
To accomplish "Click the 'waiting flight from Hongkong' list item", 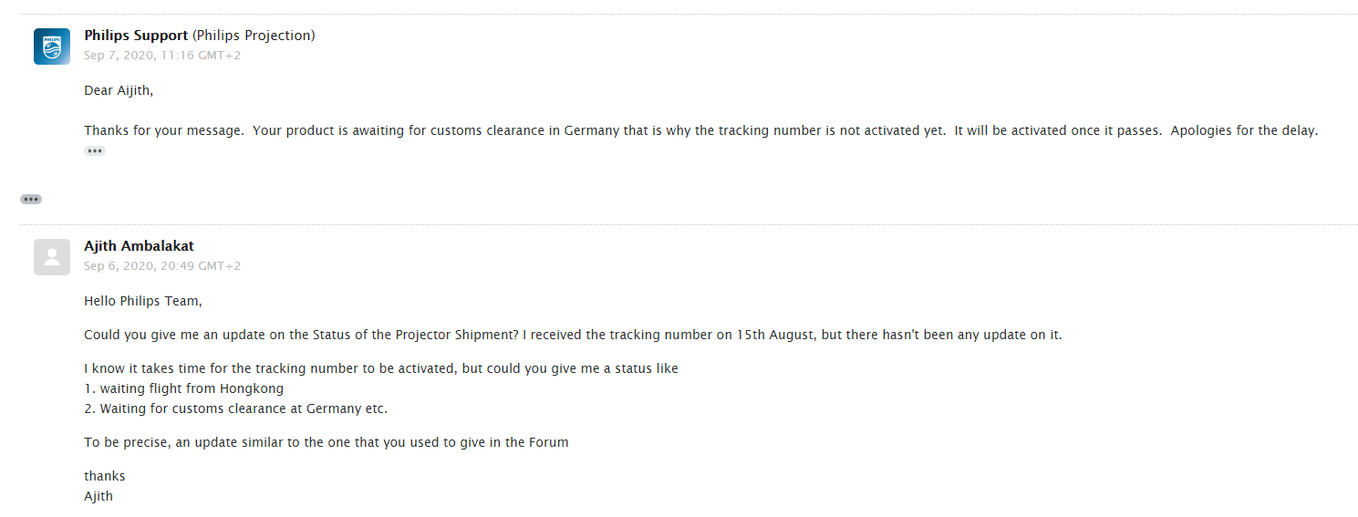I will coord(183,388).
